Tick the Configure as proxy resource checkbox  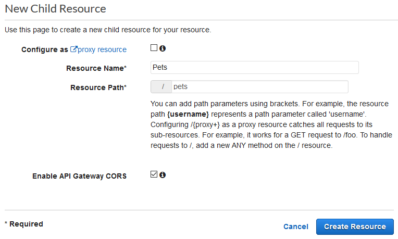(x=154, y=48)
